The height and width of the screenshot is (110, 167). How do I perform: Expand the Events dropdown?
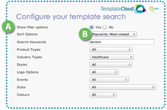(109, 80)
